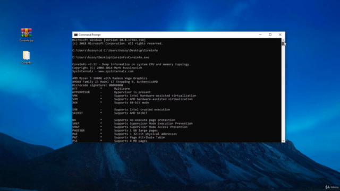
Task: Open the Coreinfo.zip archive icon on desktop
Action: [27, 33]
